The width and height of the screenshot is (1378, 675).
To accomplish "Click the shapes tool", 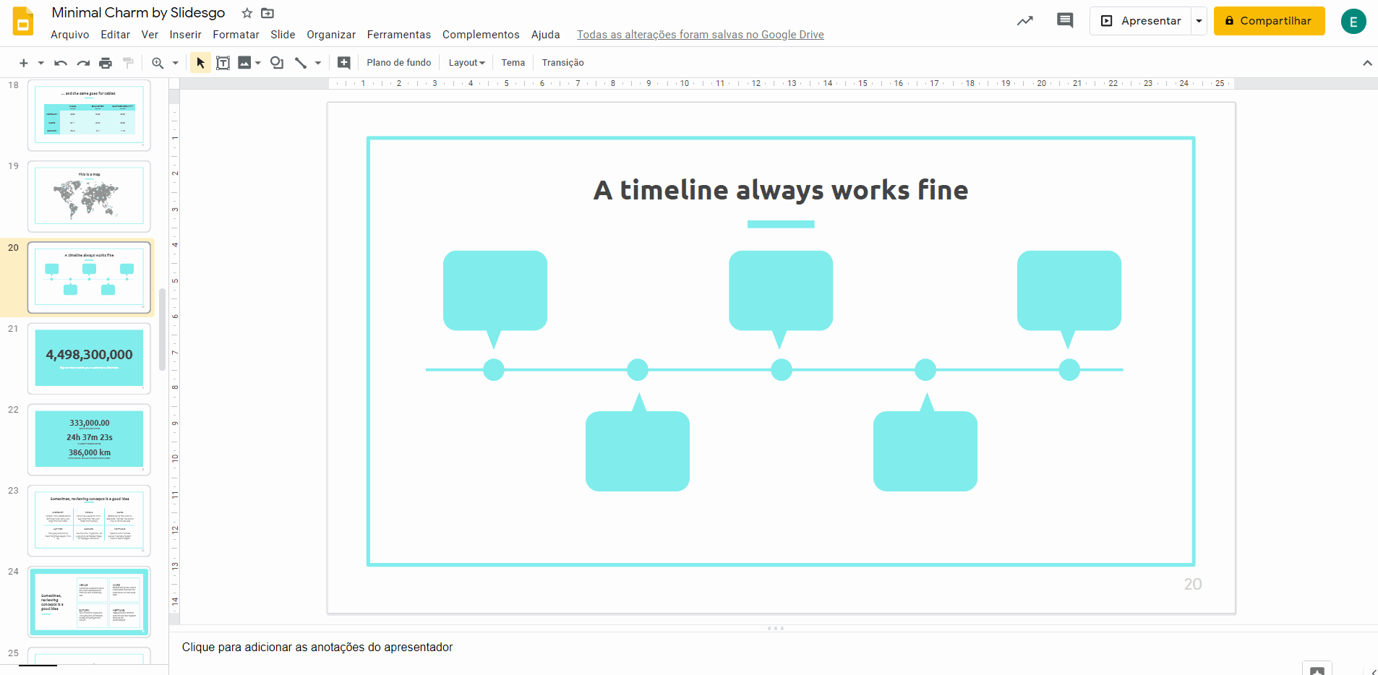I will 277,63.
